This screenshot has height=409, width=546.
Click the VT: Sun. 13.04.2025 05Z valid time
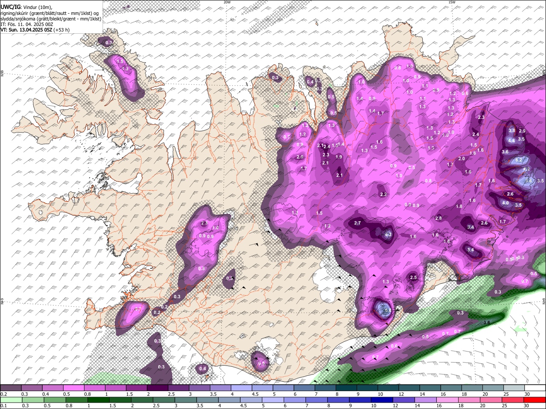[x=26, y=30]
